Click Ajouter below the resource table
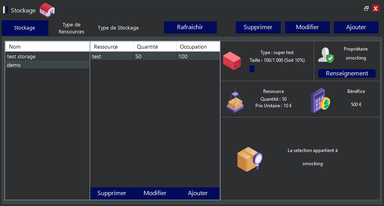 (198, 193)
